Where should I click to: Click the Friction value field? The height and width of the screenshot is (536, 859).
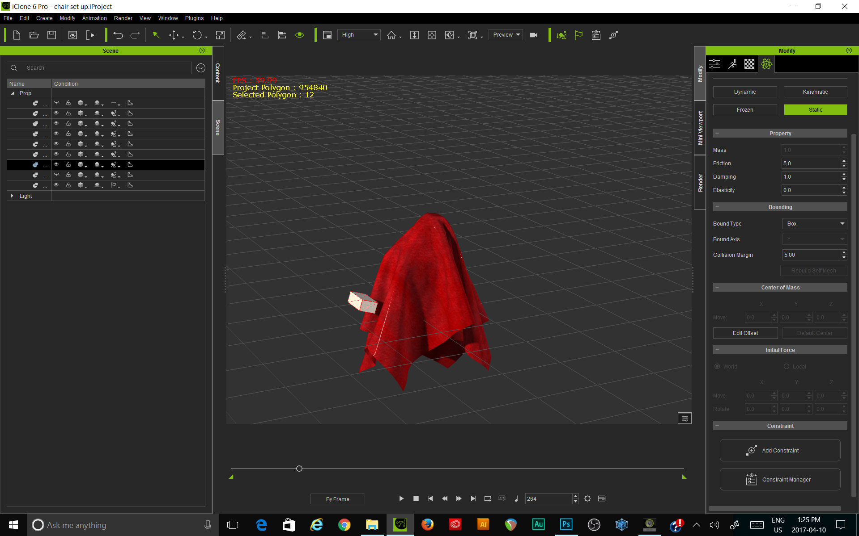[811, 163]
